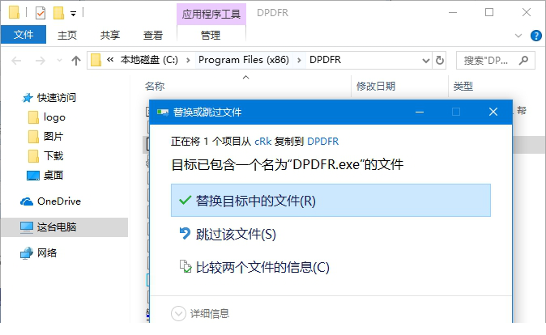Switch to the 管理 ribbon tab
Image resolution: width=546 pixels, height=335 pixels.
[x=211, y=35]
